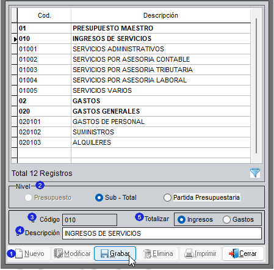
Task: Click the Elimina trash button
Action: click(x=158, y=254)
